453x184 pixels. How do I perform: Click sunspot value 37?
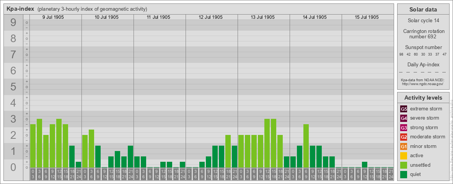[x=437, y=54]
